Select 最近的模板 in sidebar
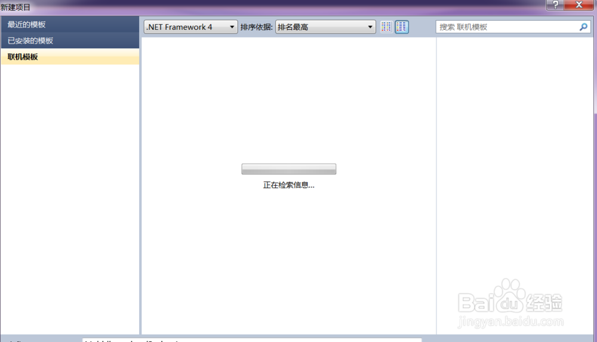 (x=70, y=24)
